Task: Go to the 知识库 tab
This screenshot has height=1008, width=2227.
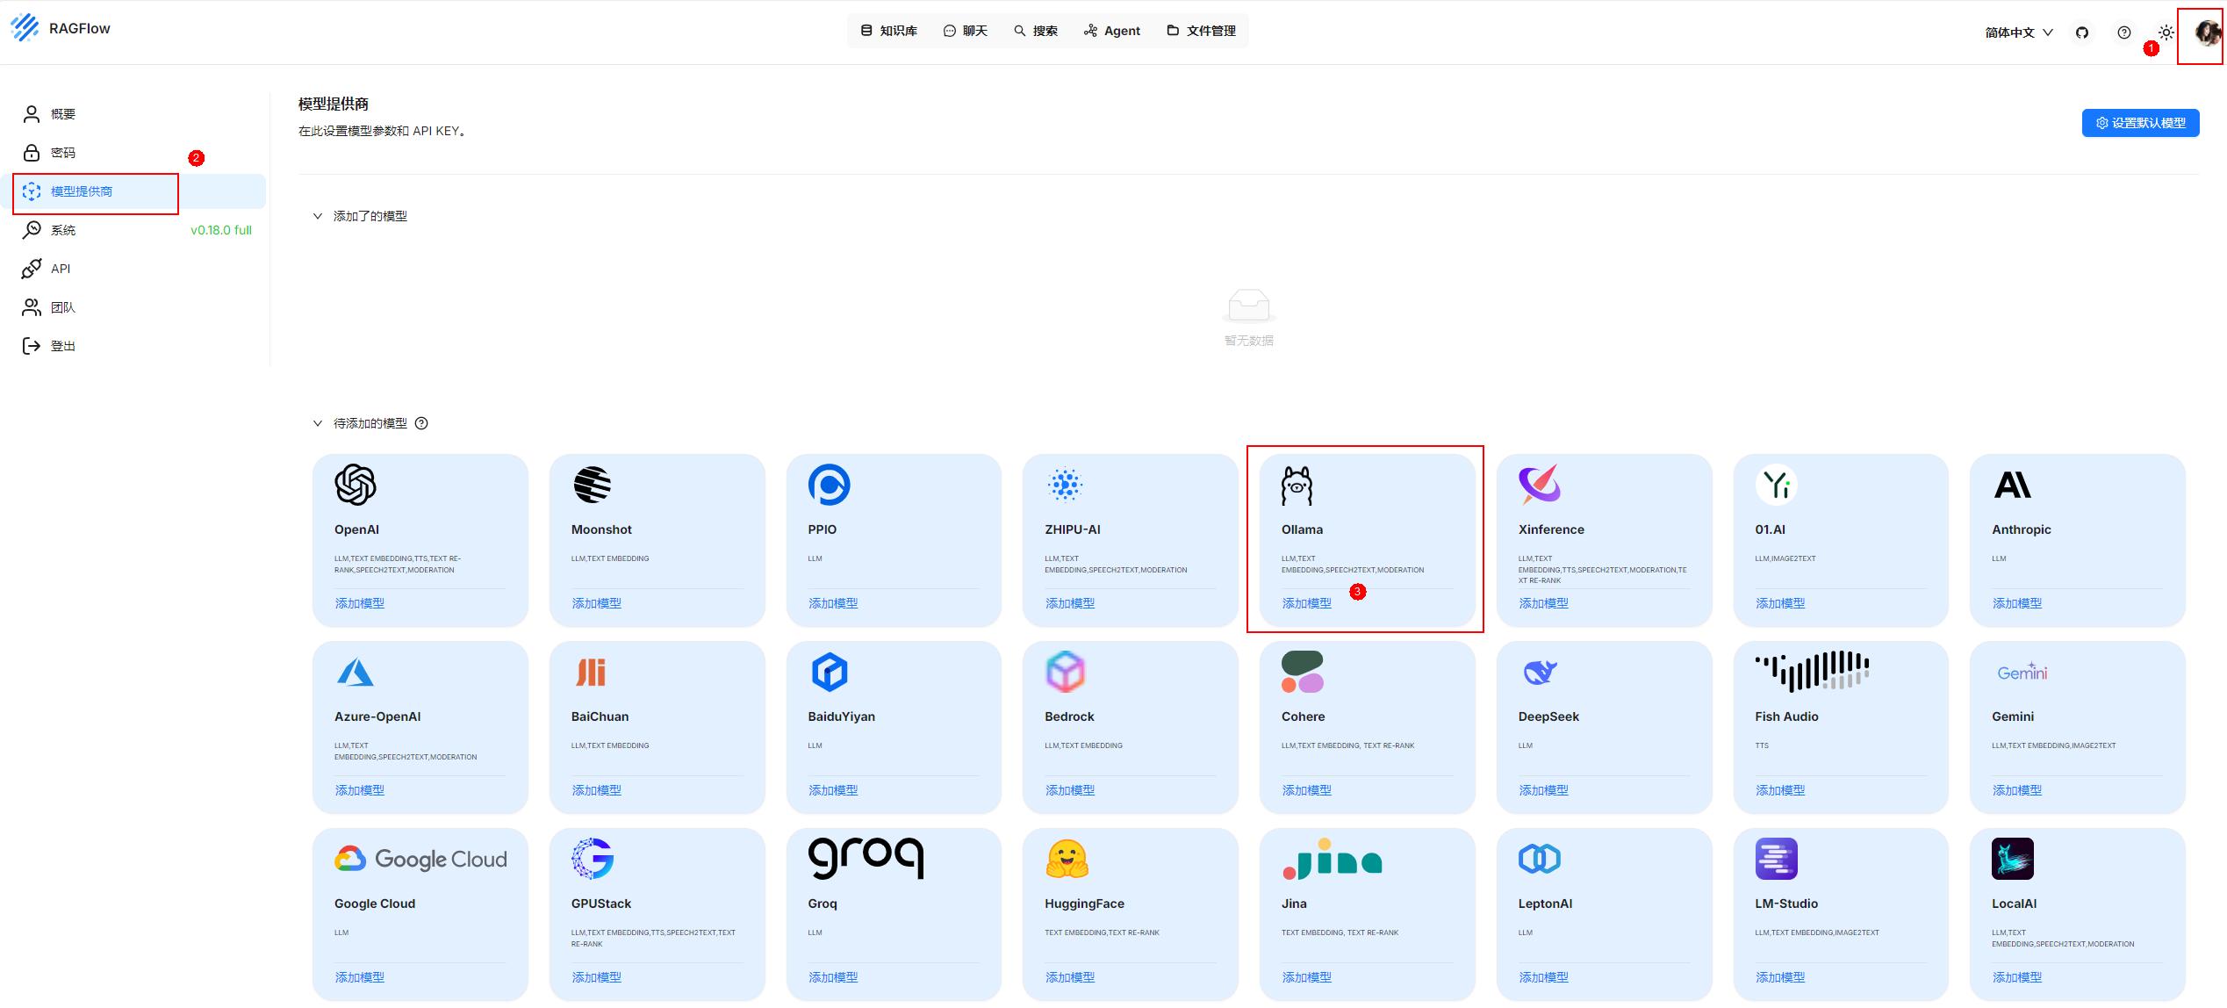Action: 888,31
